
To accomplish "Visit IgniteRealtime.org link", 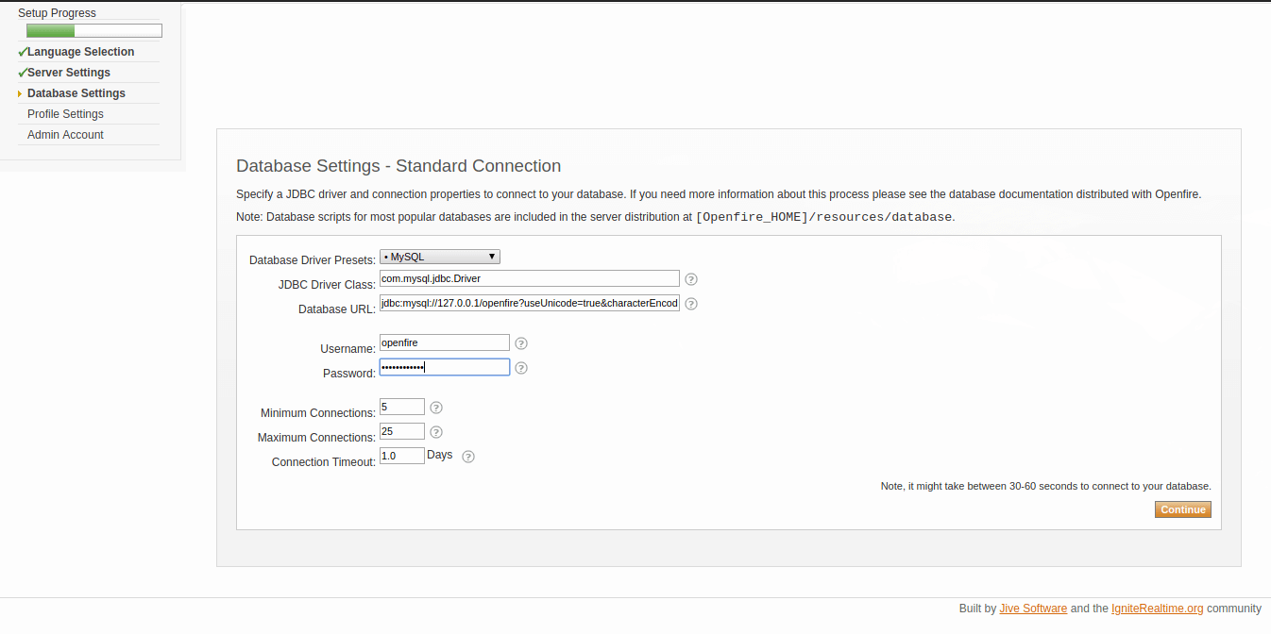I will point(1157,609).
